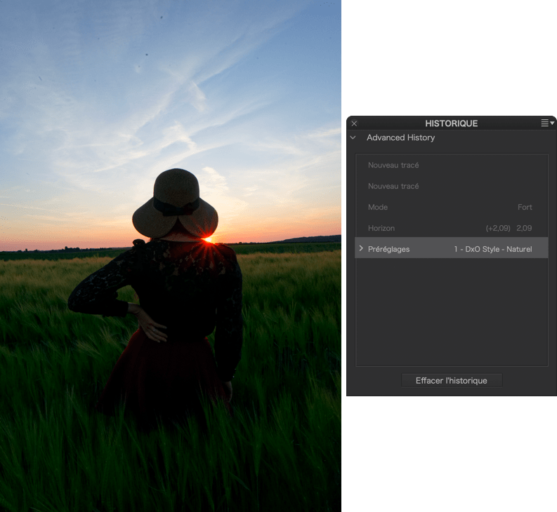Click the Effacer l'historique button

pos(452,381)
